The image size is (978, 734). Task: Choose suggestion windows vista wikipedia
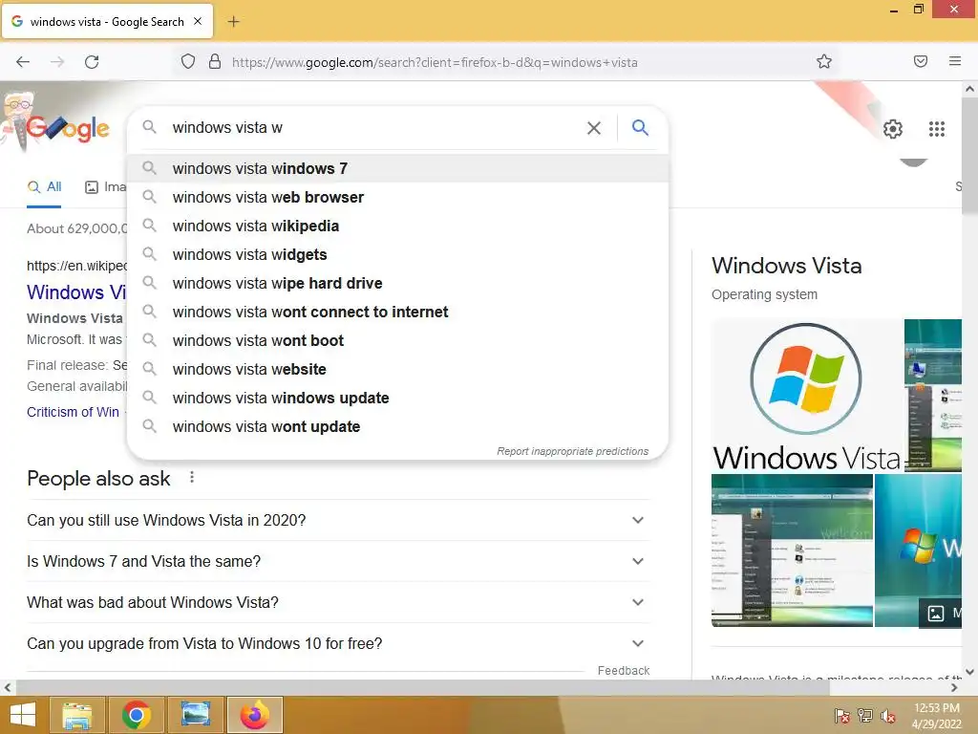[x=397, y=226]
